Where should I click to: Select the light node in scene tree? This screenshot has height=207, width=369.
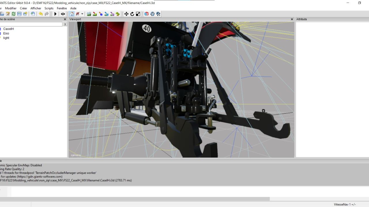pyautogui.click(x=6, y=38)
